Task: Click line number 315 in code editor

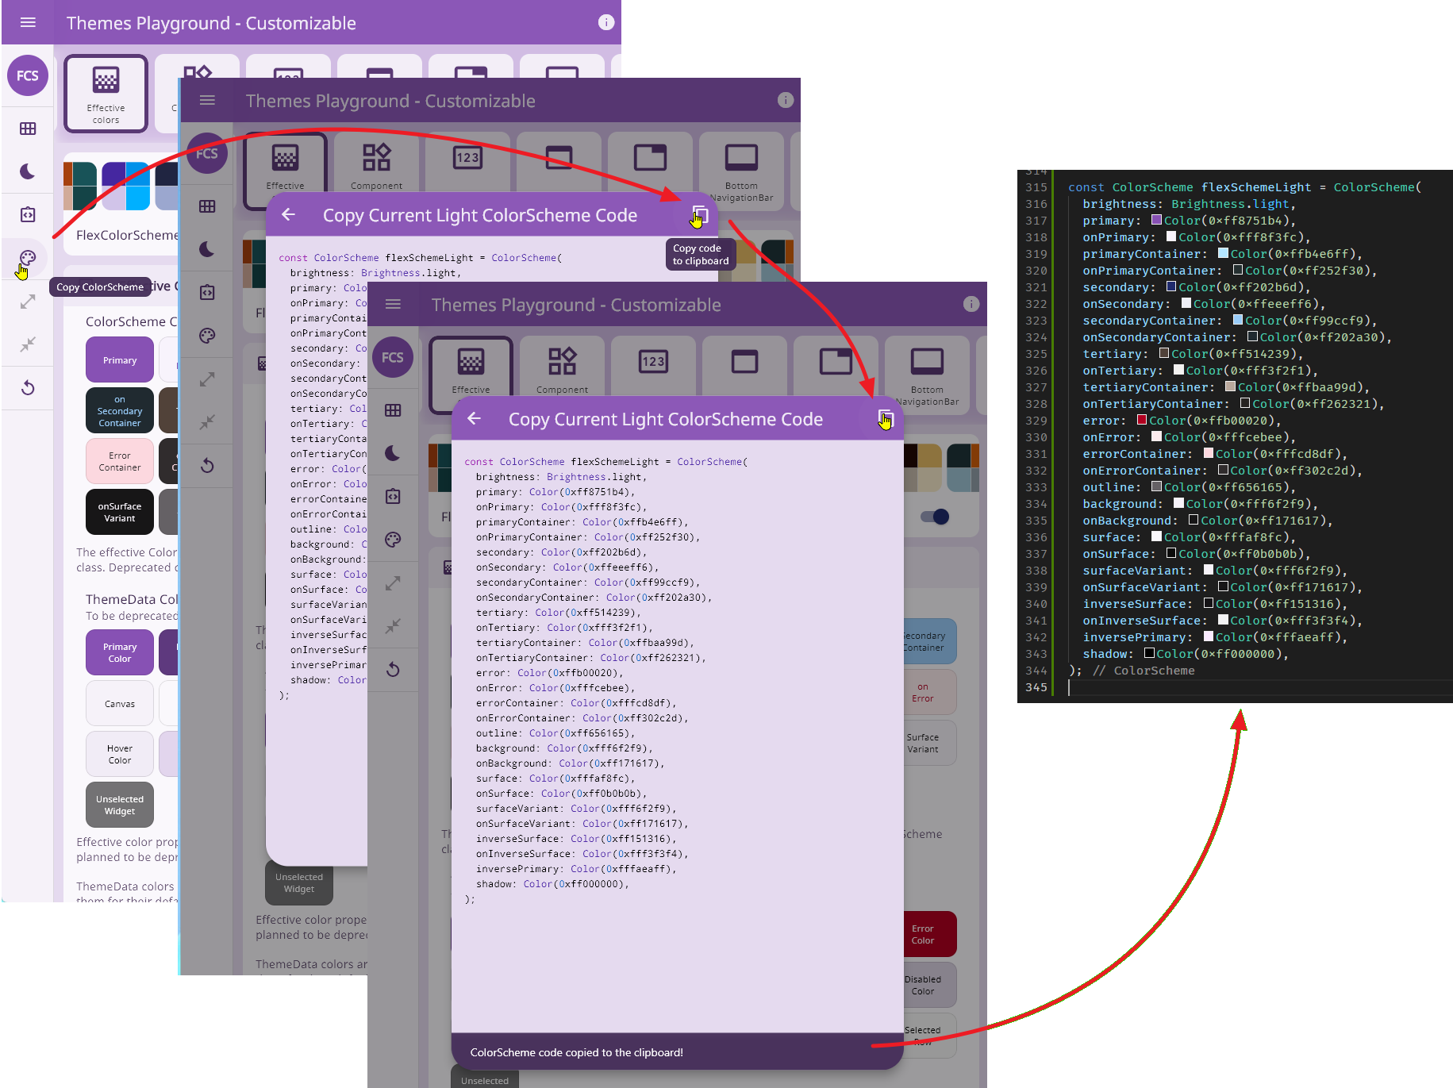Action: (x=1036, y=187)
